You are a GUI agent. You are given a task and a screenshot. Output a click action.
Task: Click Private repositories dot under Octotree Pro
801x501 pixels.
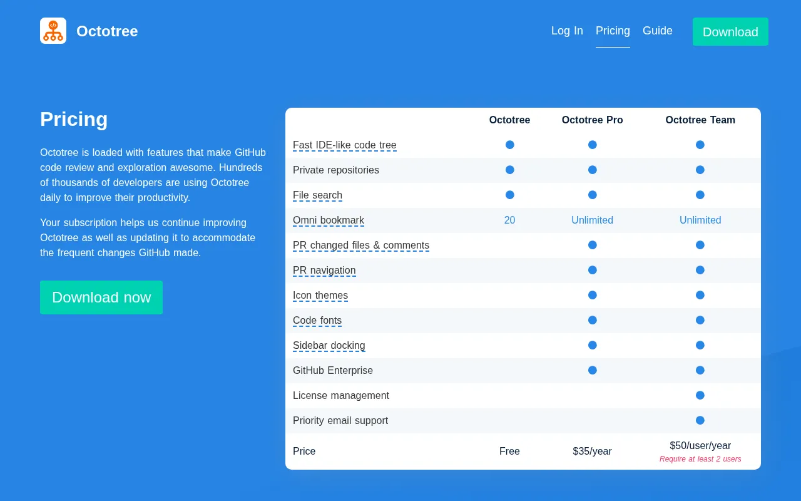[593, 170]
